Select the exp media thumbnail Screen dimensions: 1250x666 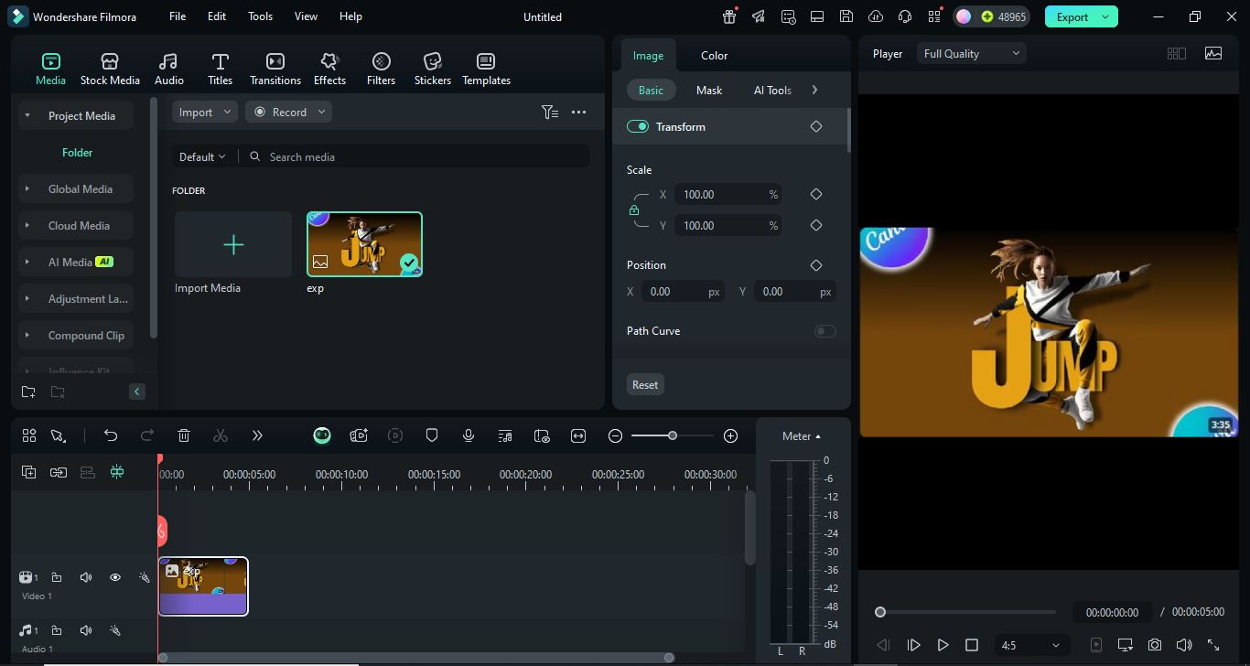pyautogui.click(x=364, y=244)
